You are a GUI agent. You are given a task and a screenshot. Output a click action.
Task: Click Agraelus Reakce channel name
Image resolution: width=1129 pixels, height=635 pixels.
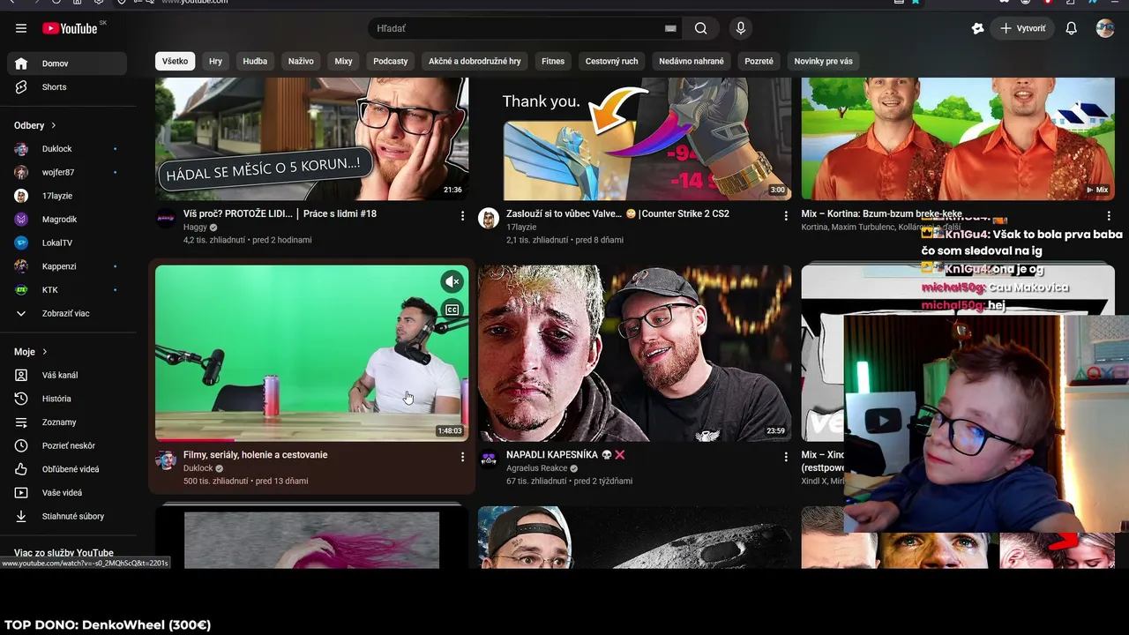pyautogui.click(x=536, y=468)
